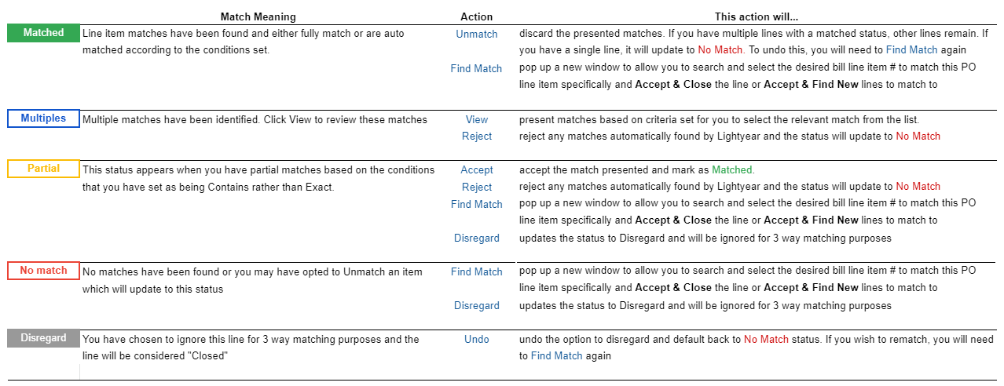Click Disregard action in the Partial row
This screenshot has width=1004, height=386.
477,238
